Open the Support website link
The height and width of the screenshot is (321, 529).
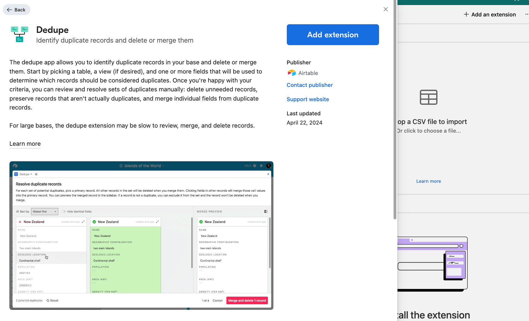coord(308,99)
